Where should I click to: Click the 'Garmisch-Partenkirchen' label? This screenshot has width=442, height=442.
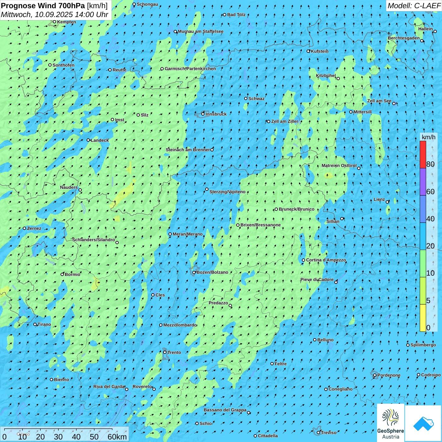(x=190, y=69)
